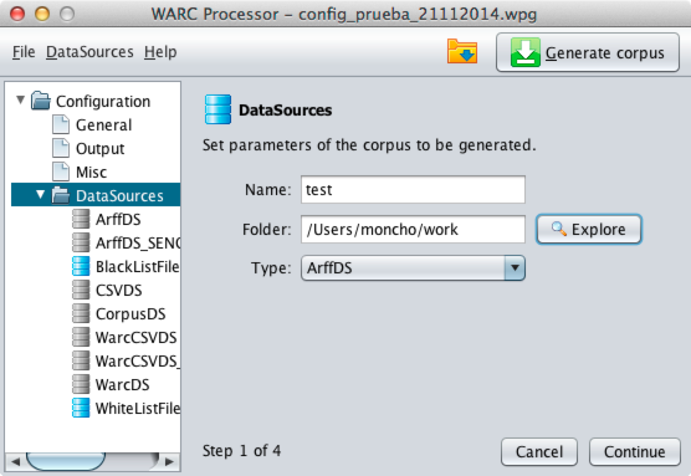Click the Explore button
This screenshot has width=691, height=476.
click(x=588, y=229)
